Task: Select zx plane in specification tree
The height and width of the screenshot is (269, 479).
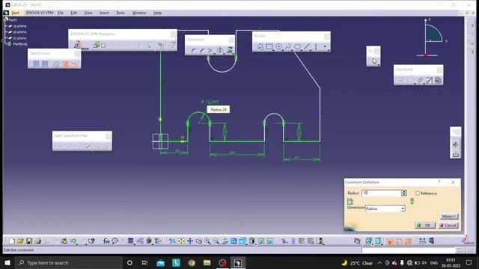Action: (x=19, y=38)
